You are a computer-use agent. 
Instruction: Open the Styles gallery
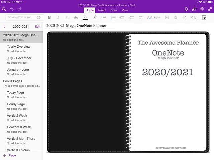(154, 17)
